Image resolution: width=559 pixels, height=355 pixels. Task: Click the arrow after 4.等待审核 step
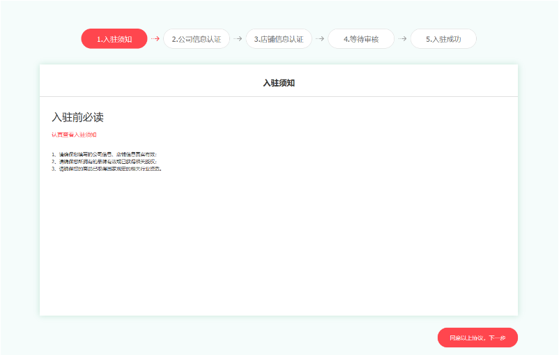[x=402, y=38]
